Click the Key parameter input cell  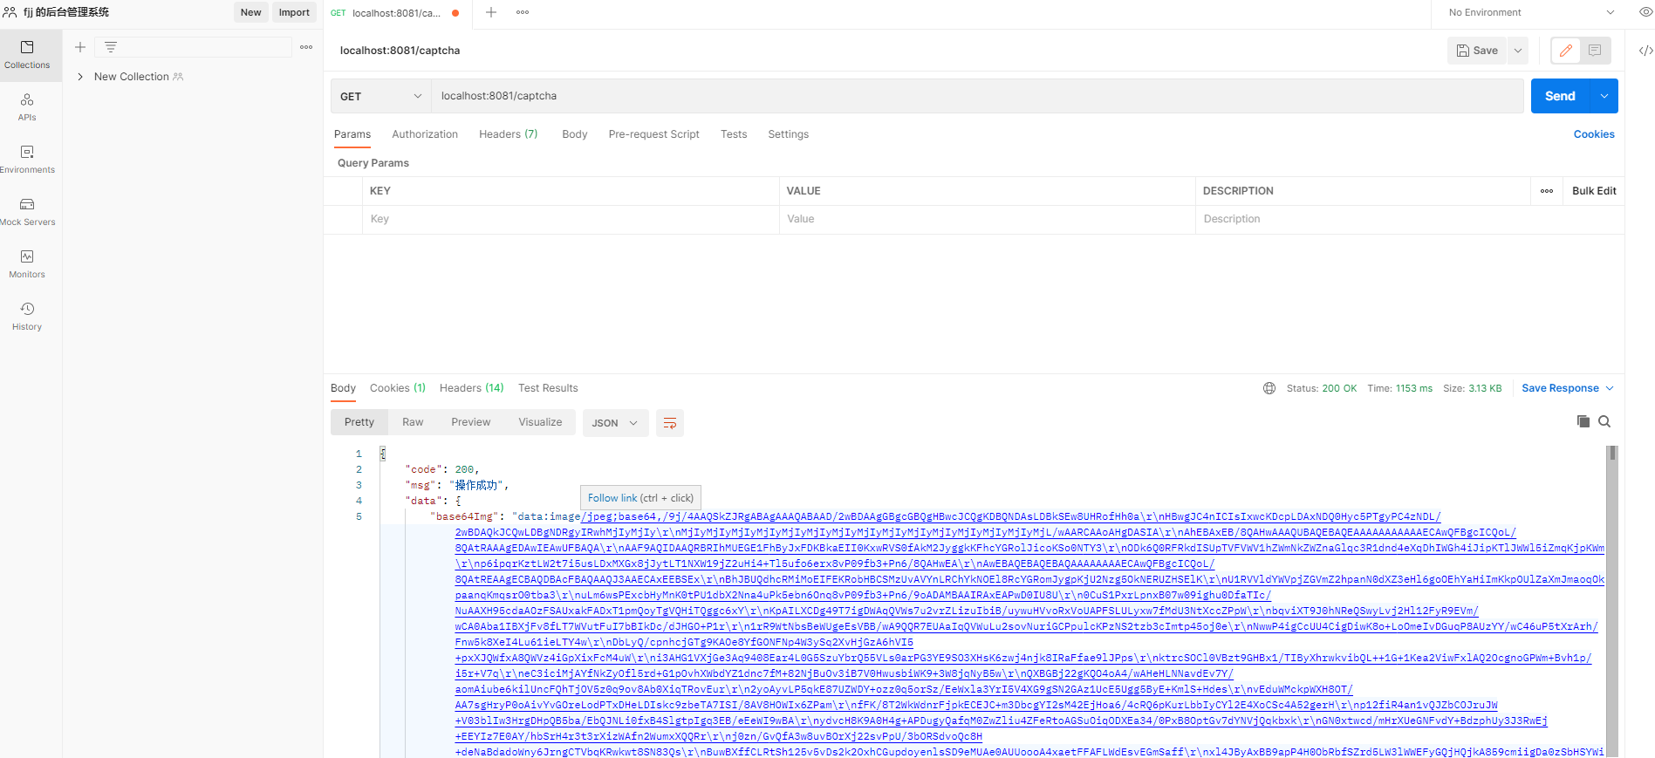coord(571,219)
